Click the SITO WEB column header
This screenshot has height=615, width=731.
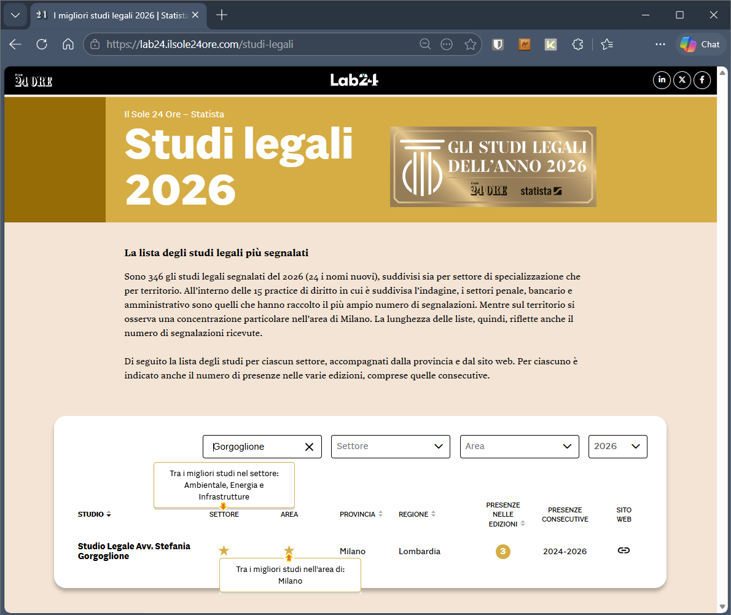click(x=623, y=515)
